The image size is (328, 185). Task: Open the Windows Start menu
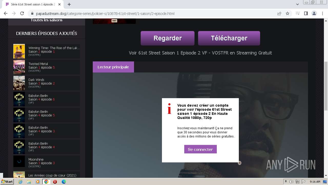point(7,182)
